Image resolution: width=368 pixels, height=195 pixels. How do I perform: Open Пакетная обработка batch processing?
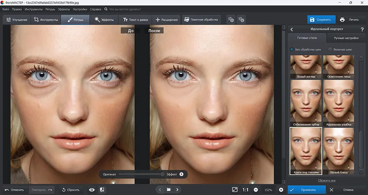pyautogui.click(x=201, y=20)
